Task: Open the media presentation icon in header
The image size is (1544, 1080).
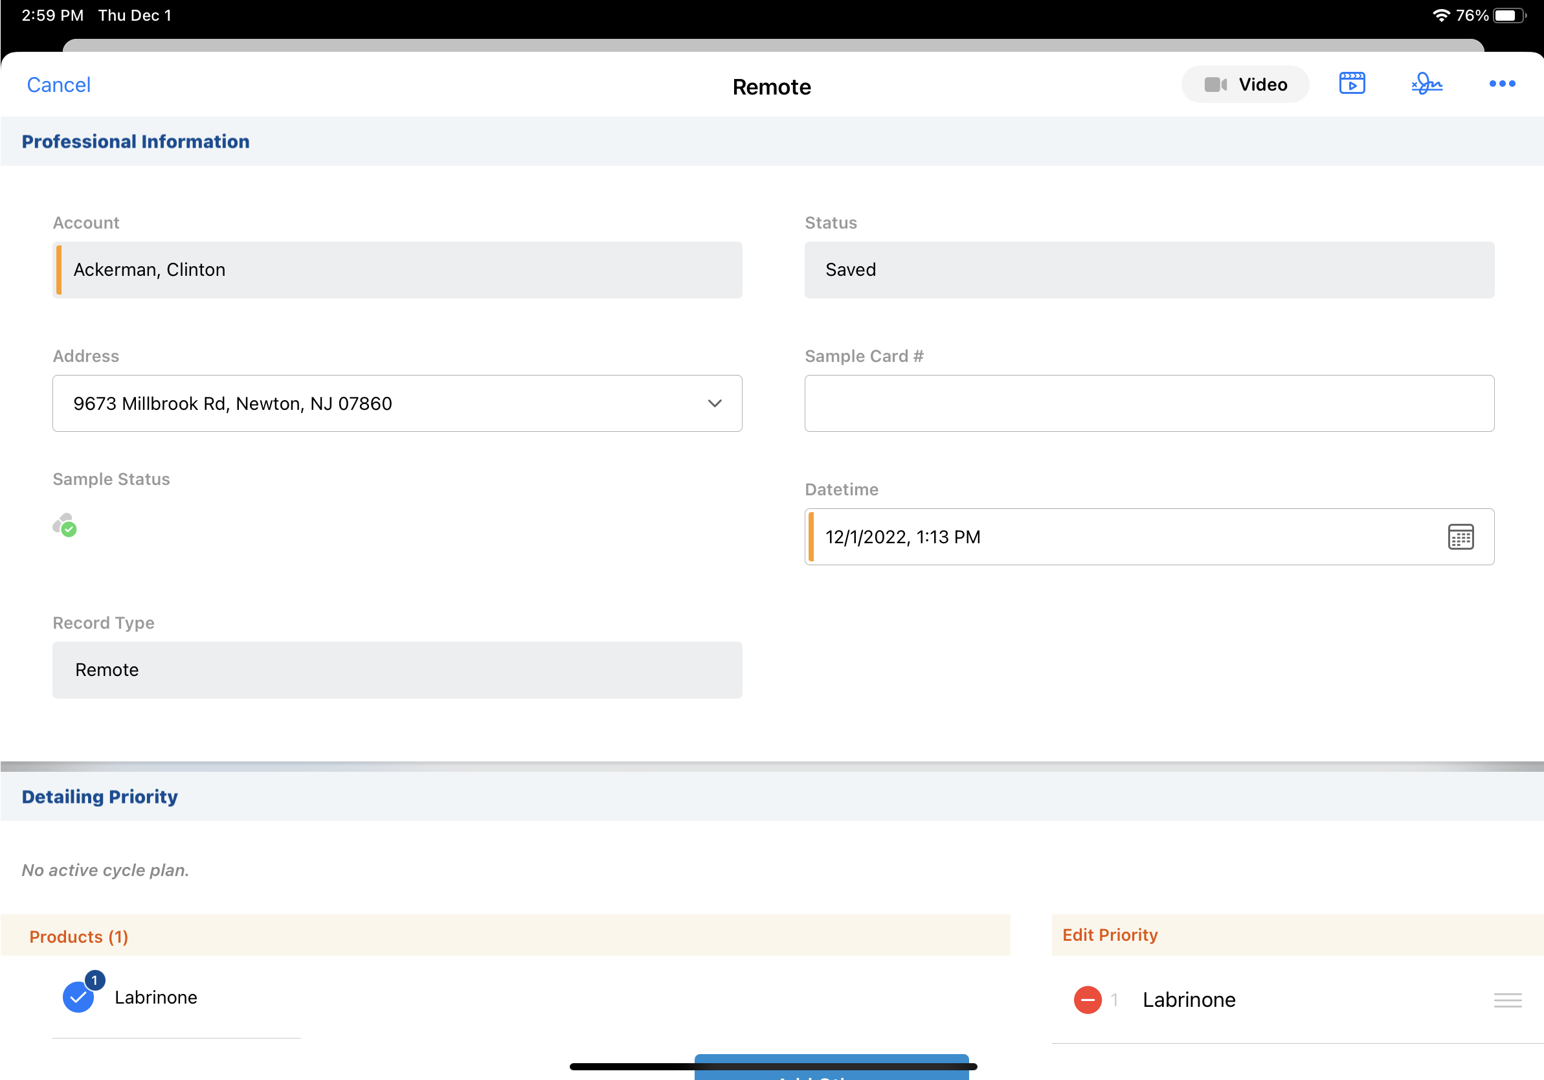Action: click(1352, 84)
